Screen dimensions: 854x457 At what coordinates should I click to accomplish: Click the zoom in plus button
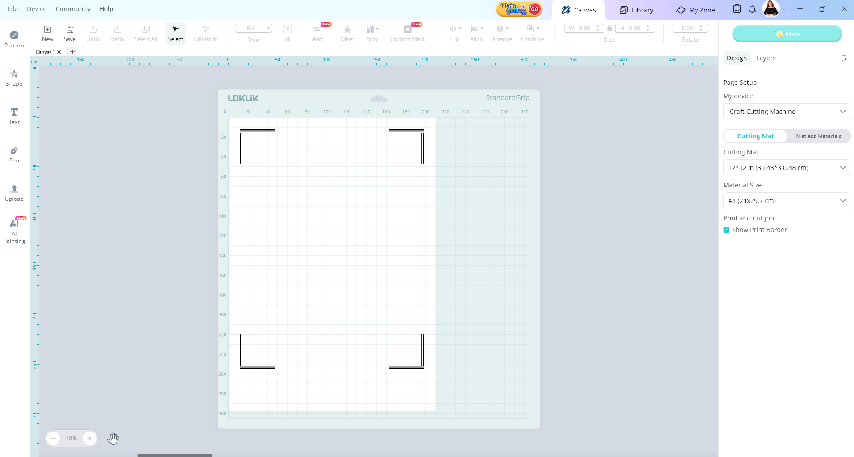point(90,438)
